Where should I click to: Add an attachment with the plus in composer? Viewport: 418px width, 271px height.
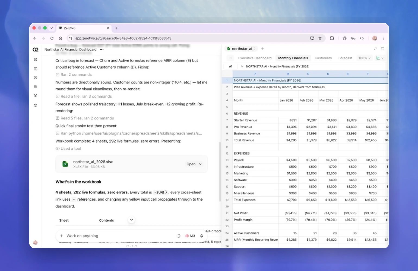click(61, 236)
